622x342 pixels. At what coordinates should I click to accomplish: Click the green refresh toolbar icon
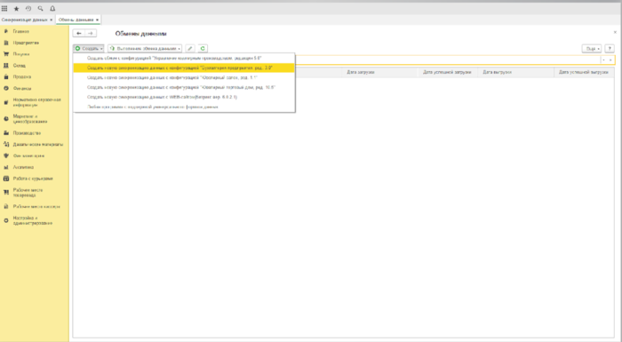pos(203,48)
